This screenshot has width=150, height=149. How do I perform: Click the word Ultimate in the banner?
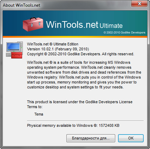coord(111,26)
